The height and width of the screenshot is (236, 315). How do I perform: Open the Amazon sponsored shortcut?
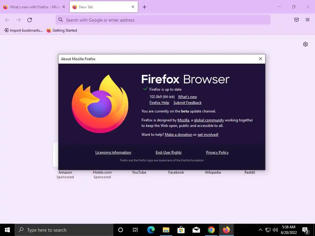(65, 175)
